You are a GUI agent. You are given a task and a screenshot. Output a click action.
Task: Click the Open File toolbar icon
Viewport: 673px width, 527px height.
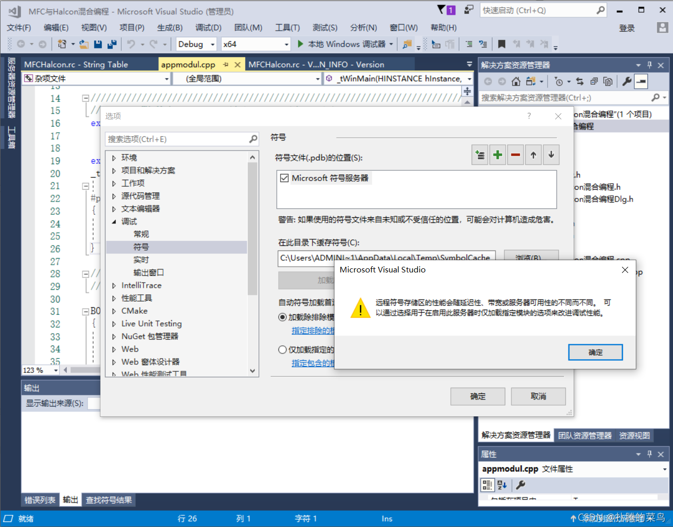click(84, 44)
